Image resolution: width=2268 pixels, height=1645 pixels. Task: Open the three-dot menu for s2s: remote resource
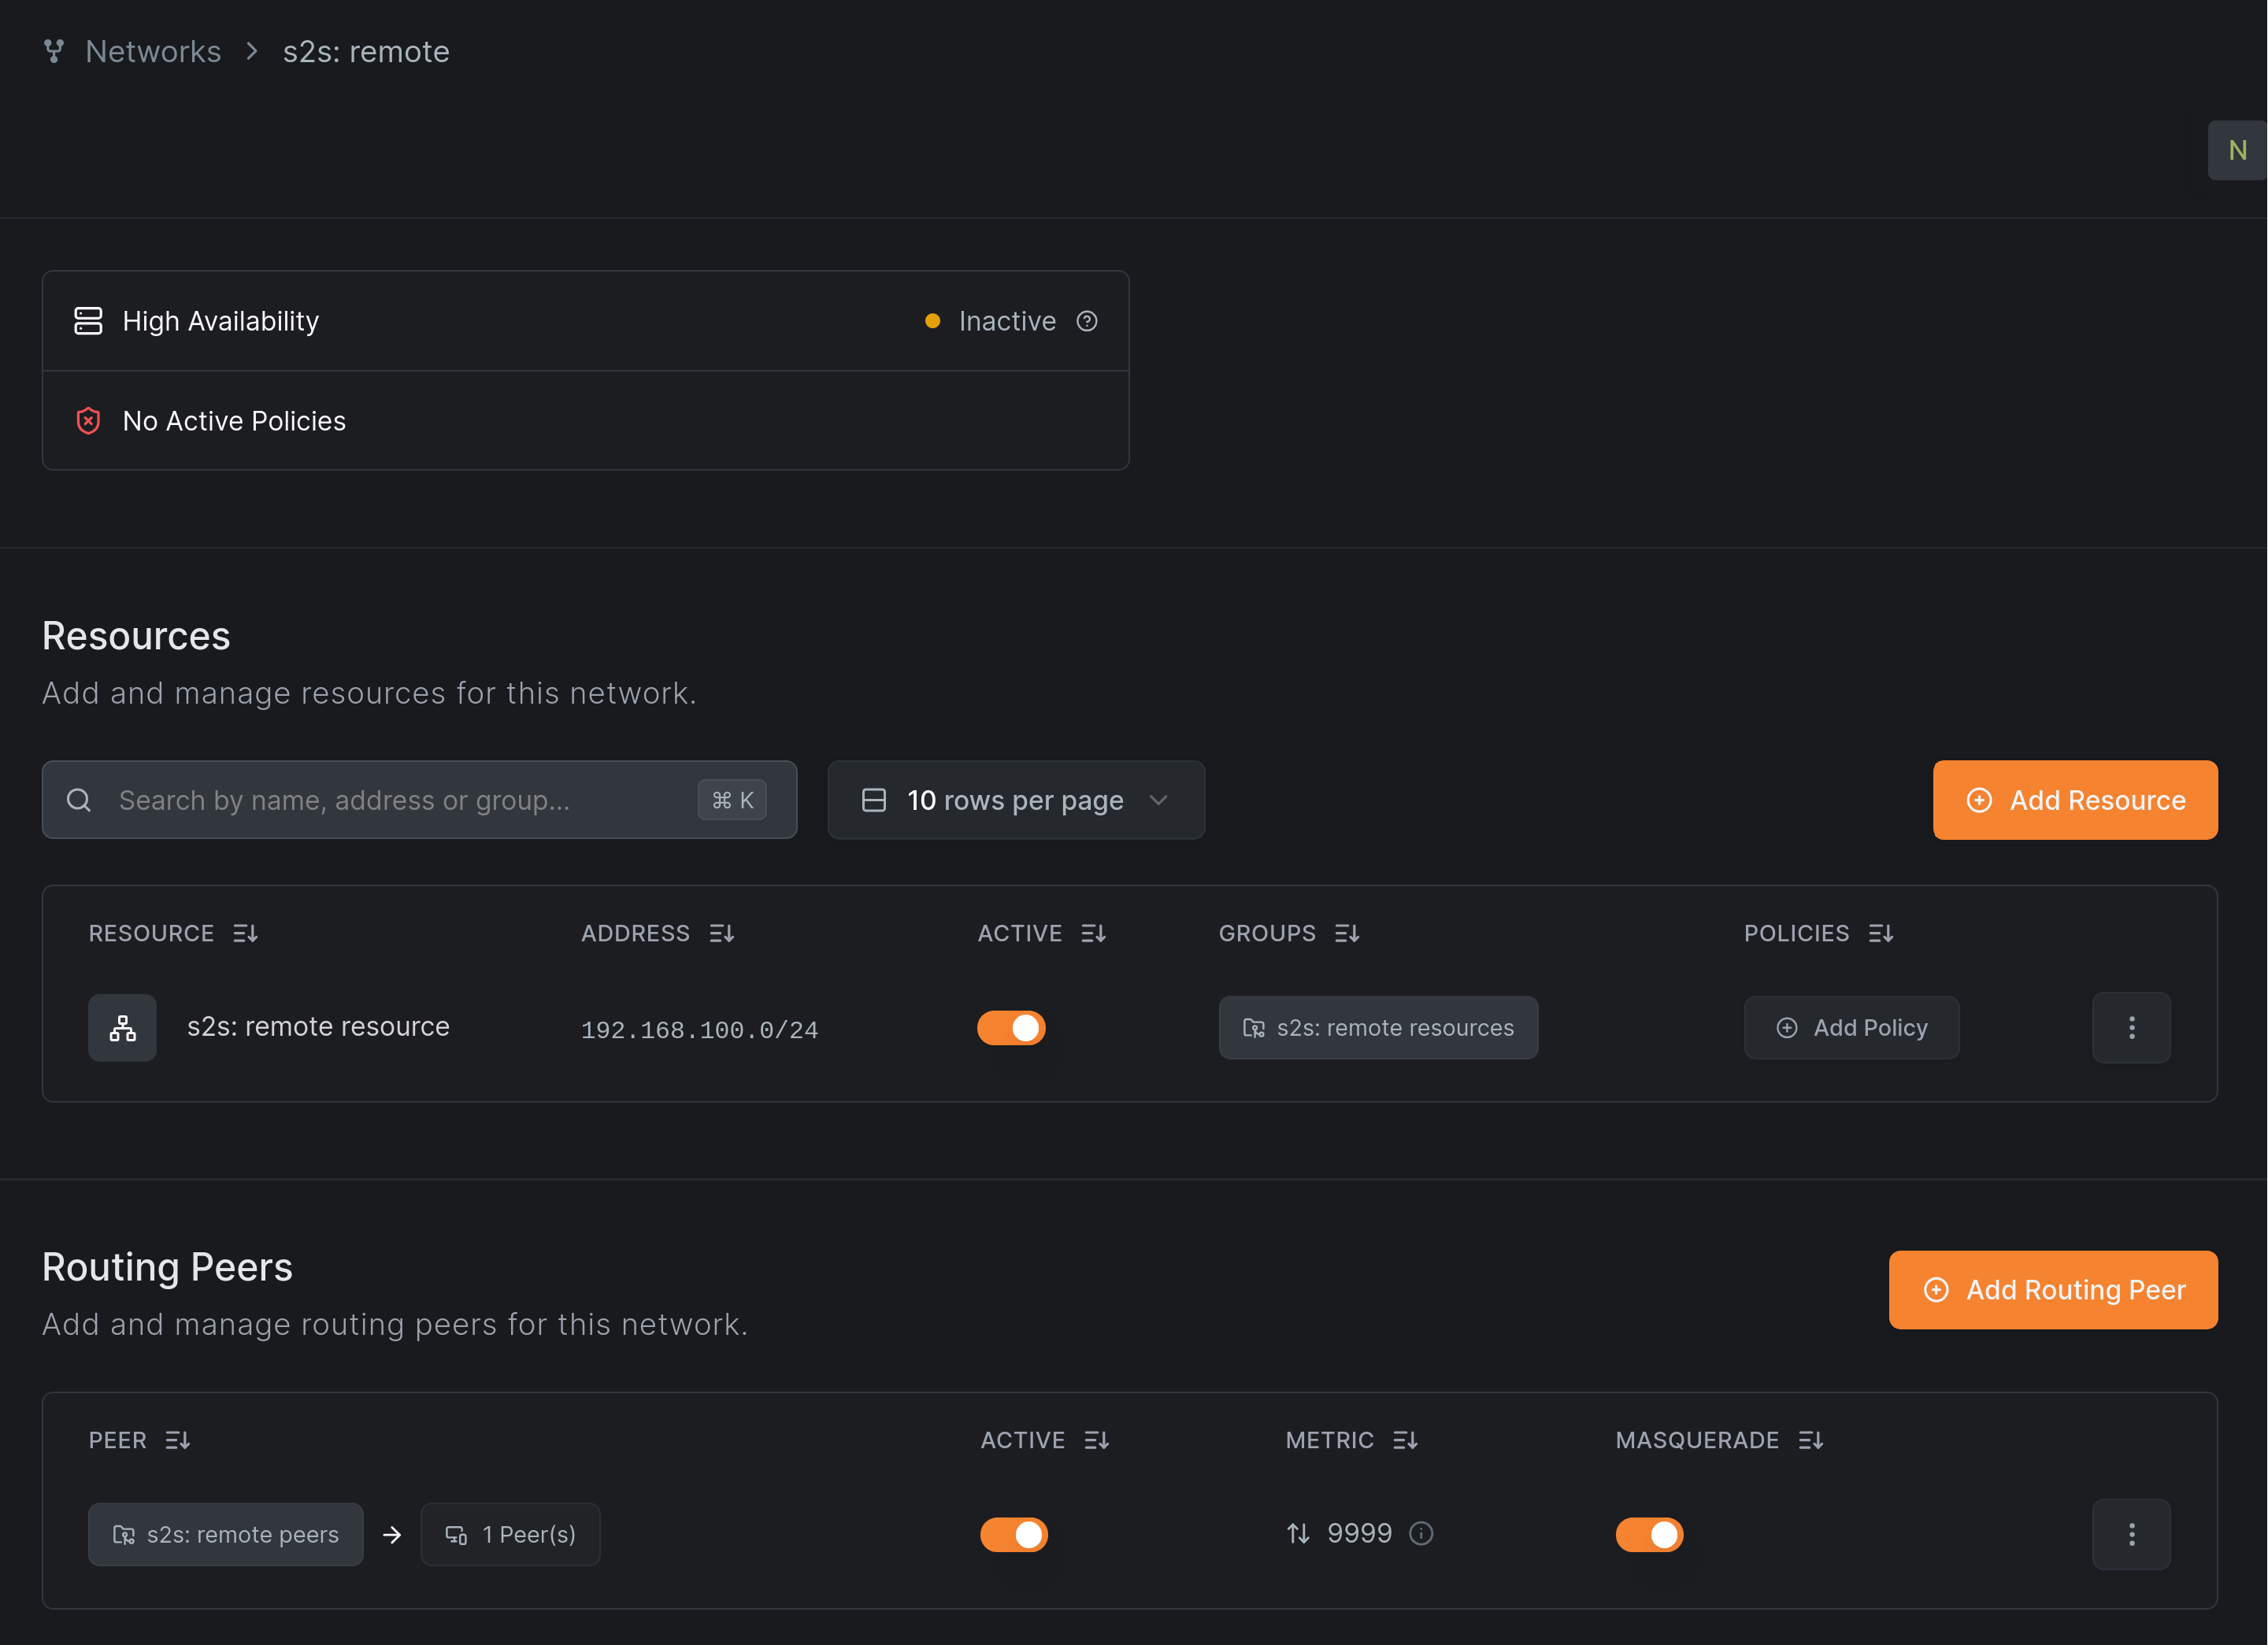(2131, 1027)
